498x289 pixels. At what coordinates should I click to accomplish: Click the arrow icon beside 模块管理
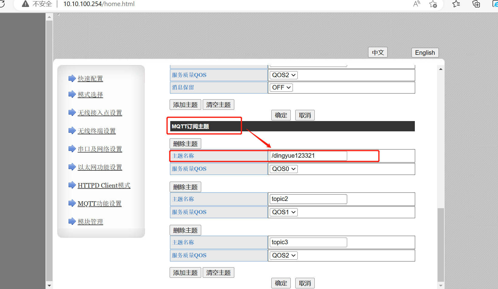pos(72,222)
